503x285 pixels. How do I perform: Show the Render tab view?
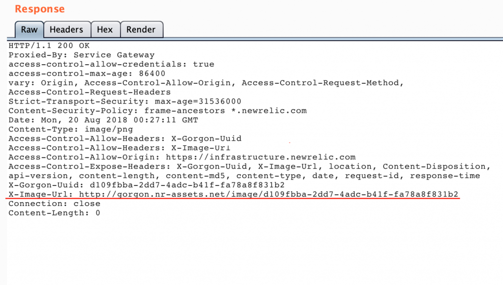[141, 29]
